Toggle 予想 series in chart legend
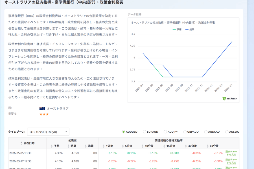 click(177, 29)
